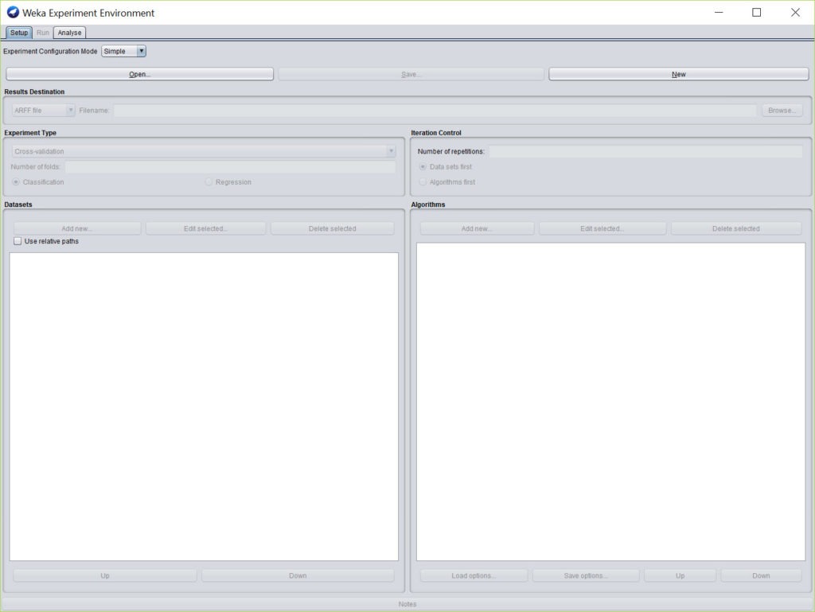Maximize the Weka Experiment Environment window
Image resolution: width=815 pixels, height=612 pixels.
(x=757, y=13)
